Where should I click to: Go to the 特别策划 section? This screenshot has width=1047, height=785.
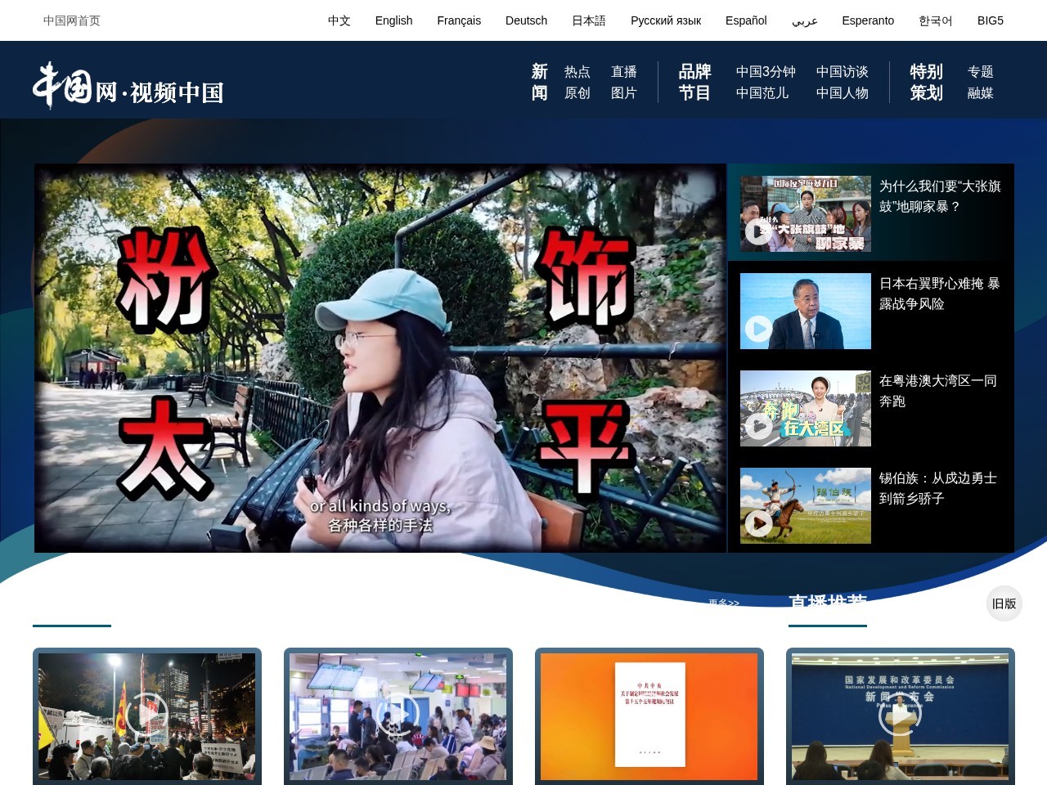(x=927, y=82)
